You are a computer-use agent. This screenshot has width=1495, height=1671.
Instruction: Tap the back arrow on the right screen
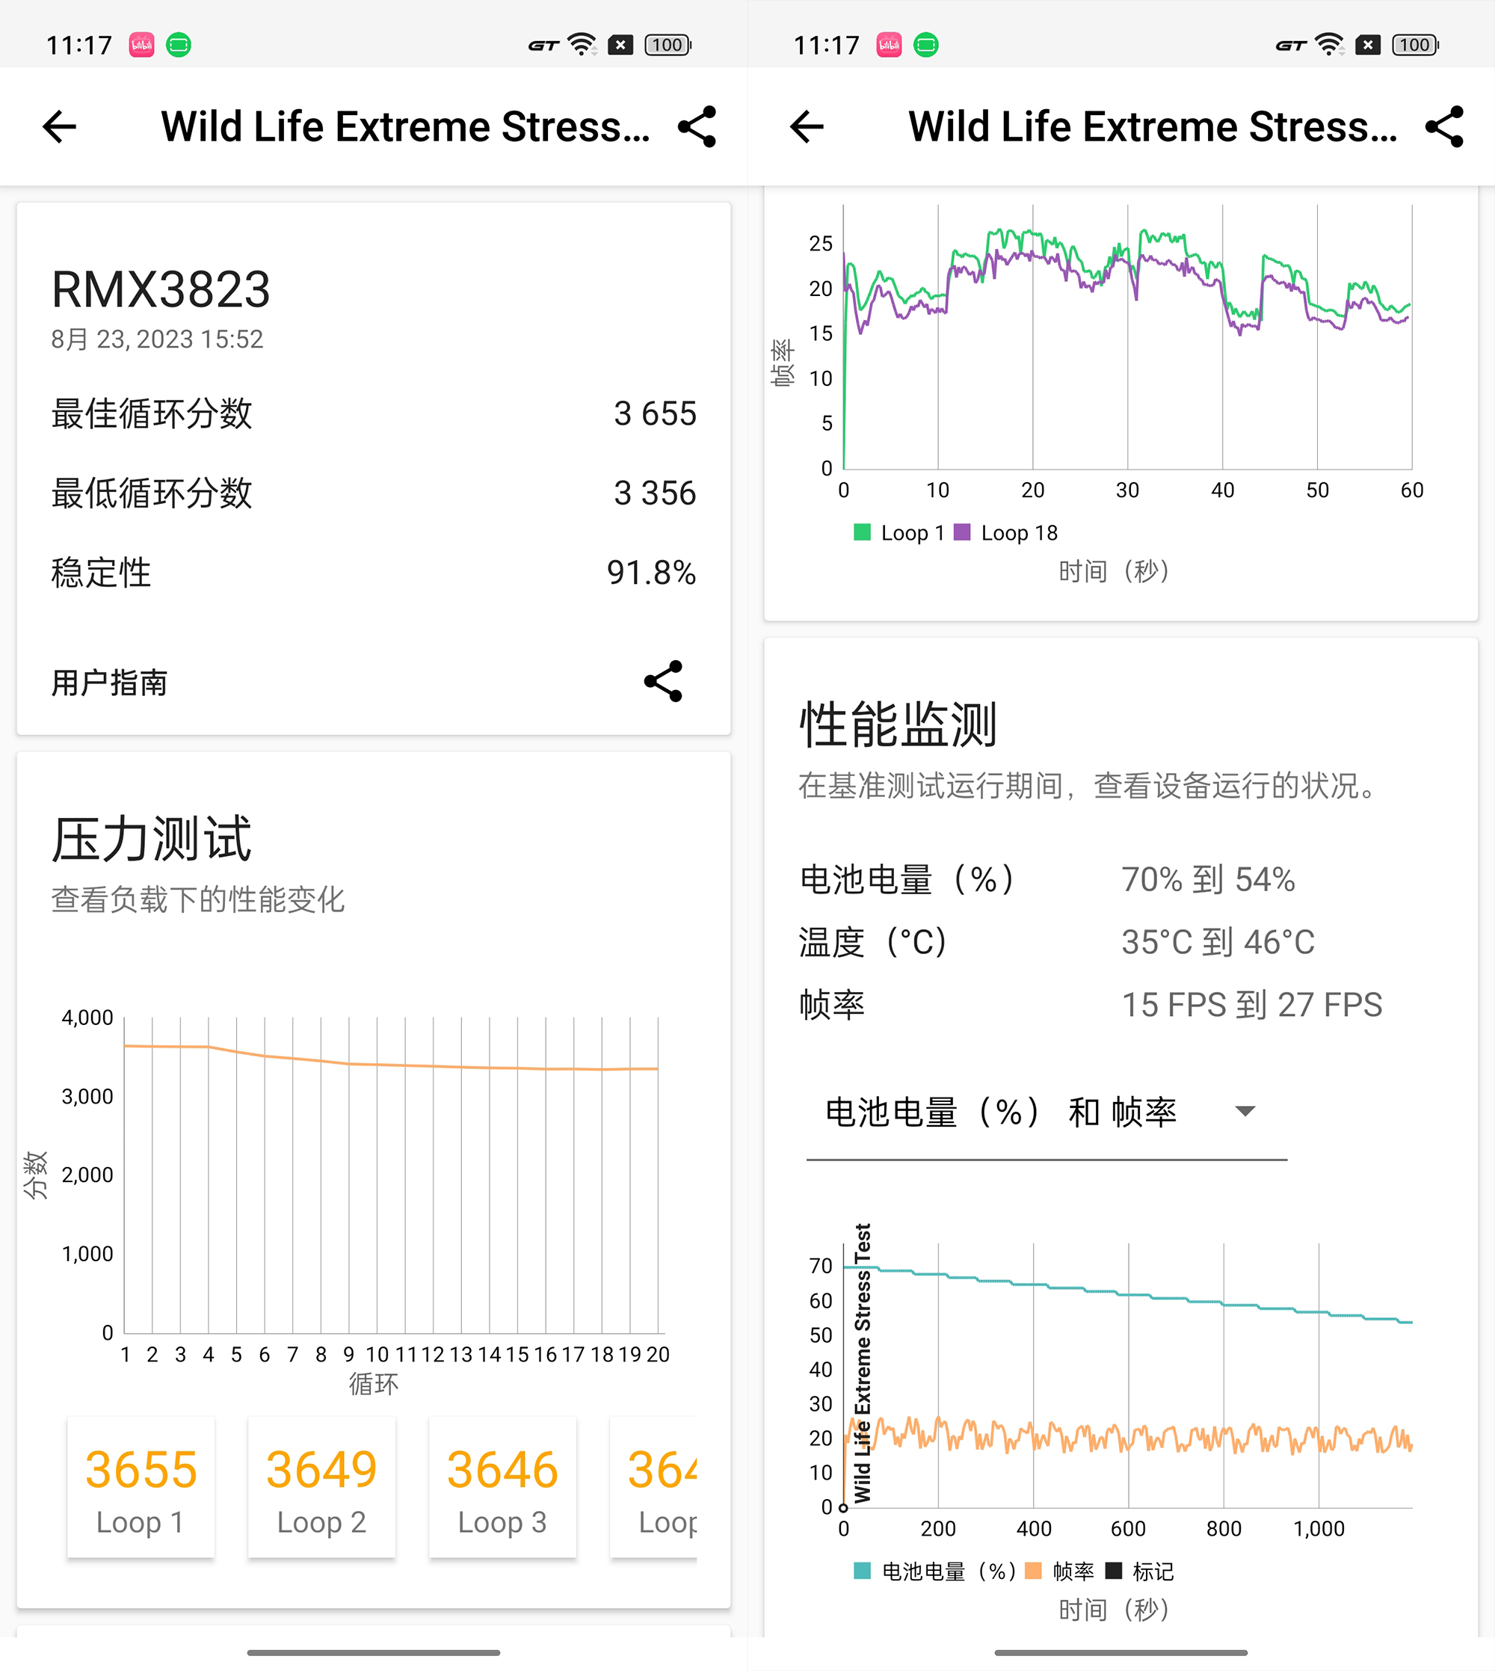point(807,126)
